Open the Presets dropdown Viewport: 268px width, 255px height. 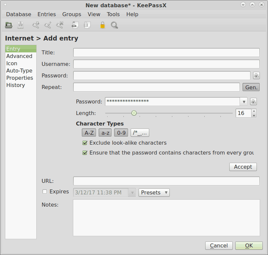154,193
